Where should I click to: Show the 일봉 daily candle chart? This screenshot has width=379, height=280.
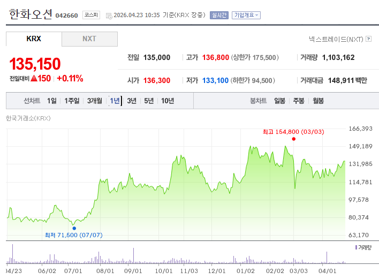coord(279,101)
